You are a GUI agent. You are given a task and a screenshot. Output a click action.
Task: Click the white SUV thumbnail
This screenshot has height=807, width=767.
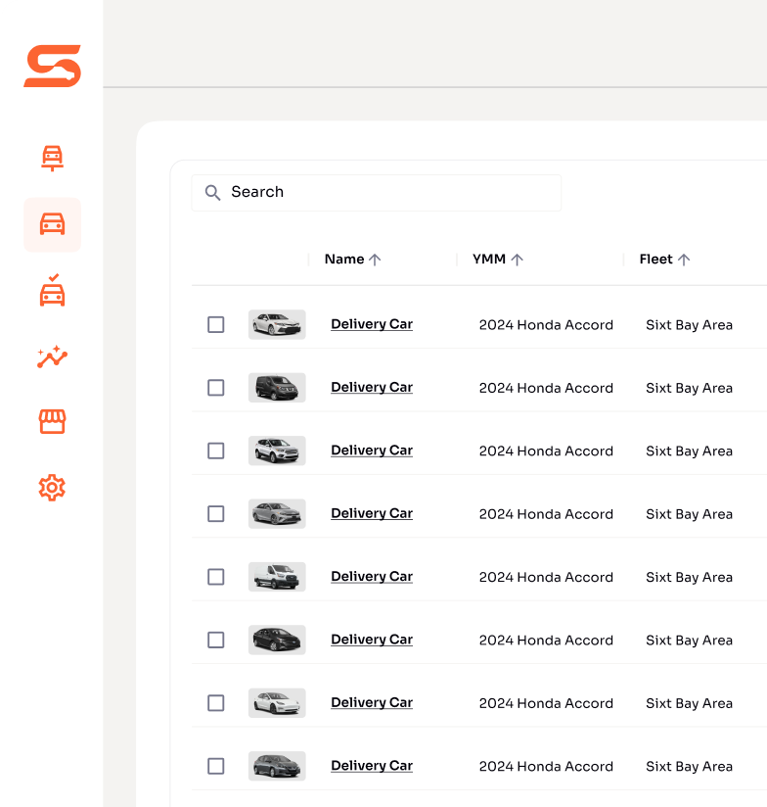pos(277,451)
